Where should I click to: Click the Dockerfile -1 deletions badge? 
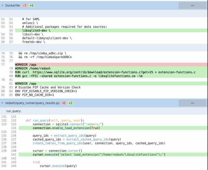coord(25,6)
